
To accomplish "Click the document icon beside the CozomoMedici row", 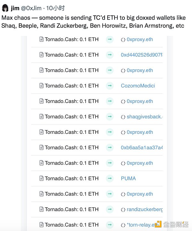I will (41, 86).
